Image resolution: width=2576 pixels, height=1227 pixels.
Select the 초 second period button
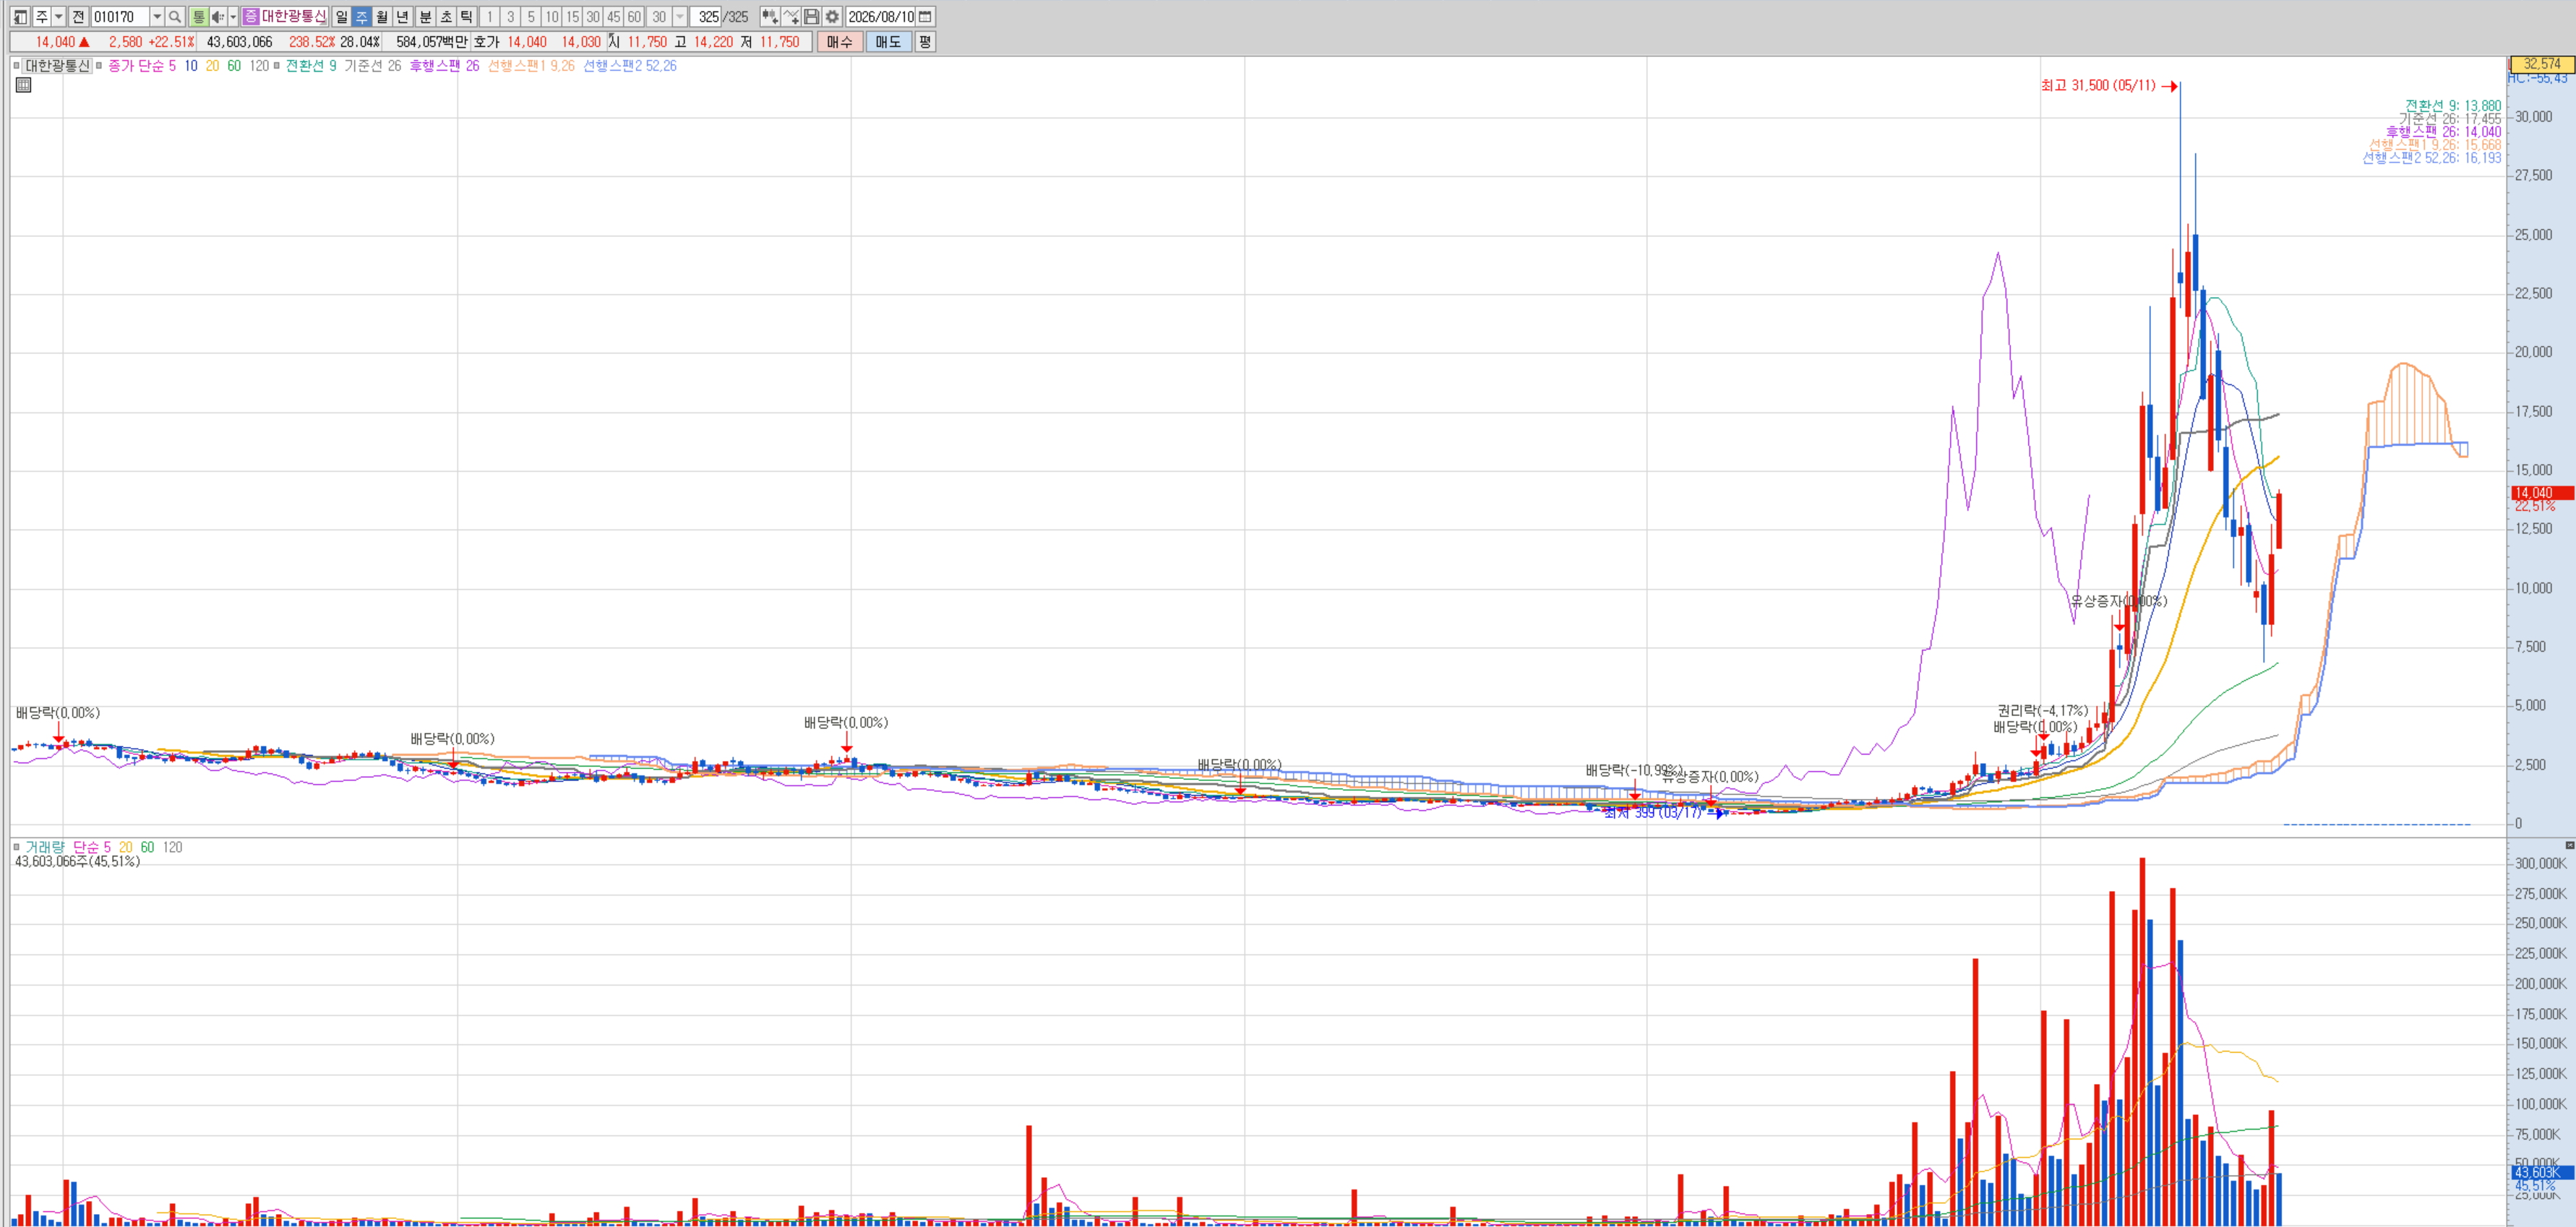coord(446,17)
